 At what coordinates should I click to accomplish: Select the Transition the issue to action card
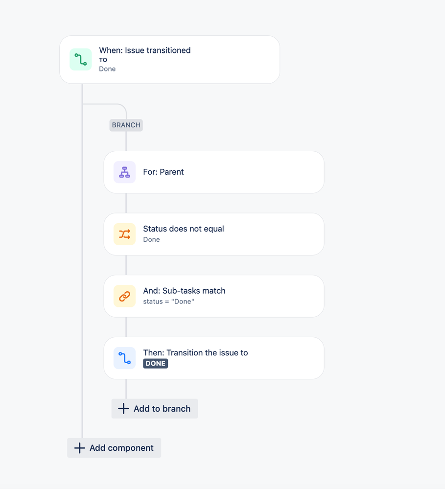pyautogui.click(x=213, y=358)
